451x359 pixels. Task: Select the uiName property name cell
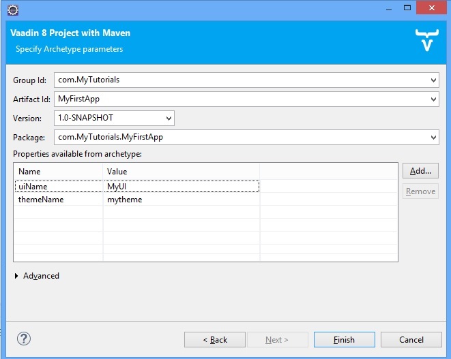59,187
